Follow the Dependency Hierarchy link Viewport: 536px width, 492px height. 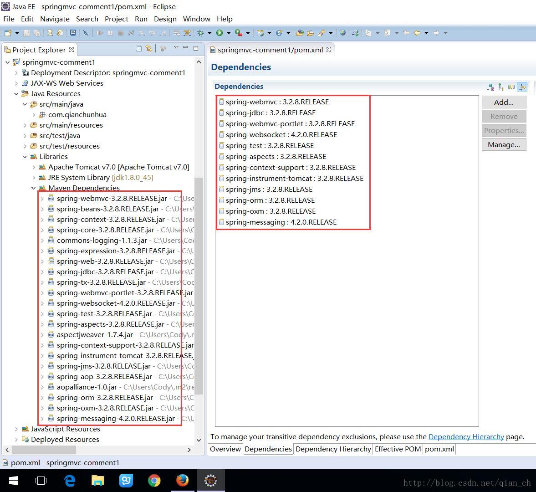pos(466,436)
